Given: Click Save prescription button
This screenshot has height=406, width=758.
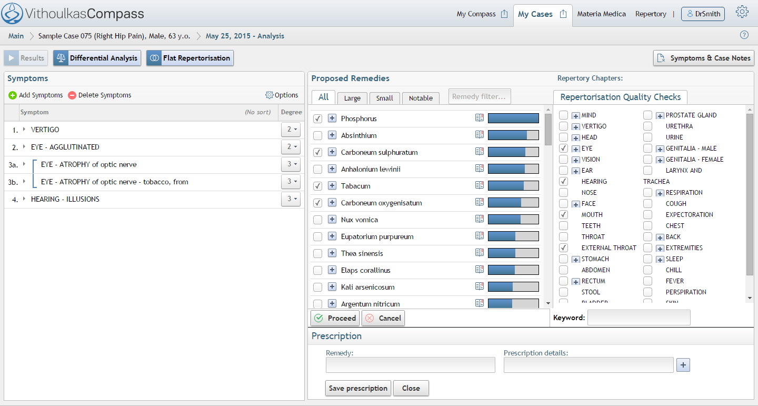Looking at the screenshot, I should coord(358,388).
